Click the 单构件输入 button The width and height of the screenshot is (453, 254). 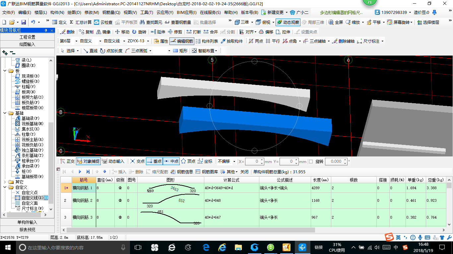coord(27,222)
